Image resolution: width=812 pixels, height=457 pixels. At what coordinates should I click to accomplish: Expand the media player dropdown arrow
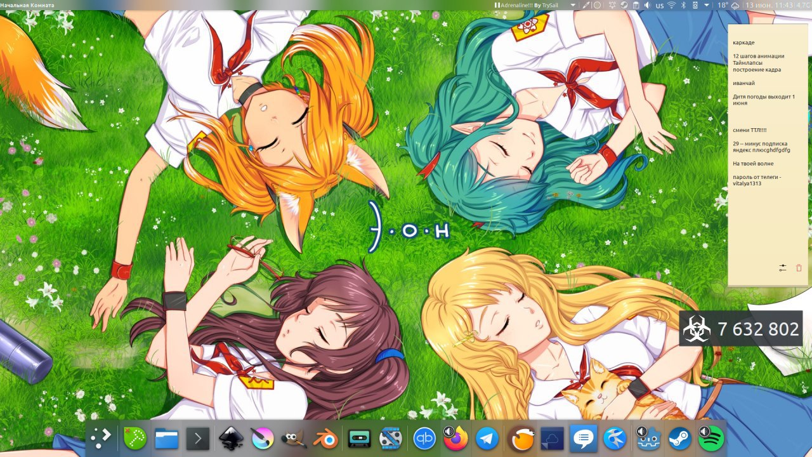click(573, 5)
